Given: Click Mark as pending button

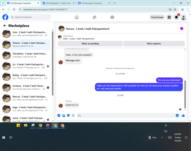Looking at the screenshot, I should pos(90,43).
